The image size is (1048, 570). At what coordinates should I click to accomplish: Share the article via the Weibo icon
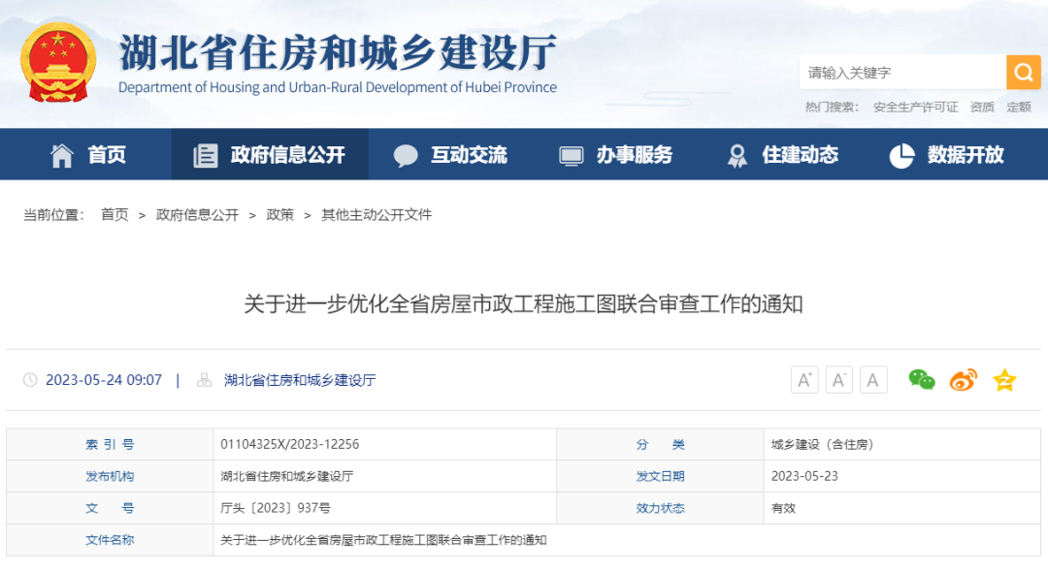point(962,381)
